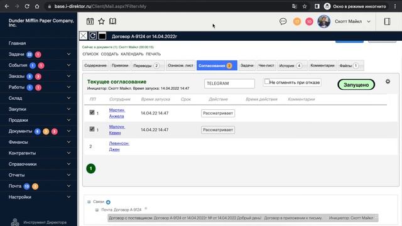This screenshot has height=226, width=402.
Task: Expand the Задачи sidebar section
Action: coord(68,54)
